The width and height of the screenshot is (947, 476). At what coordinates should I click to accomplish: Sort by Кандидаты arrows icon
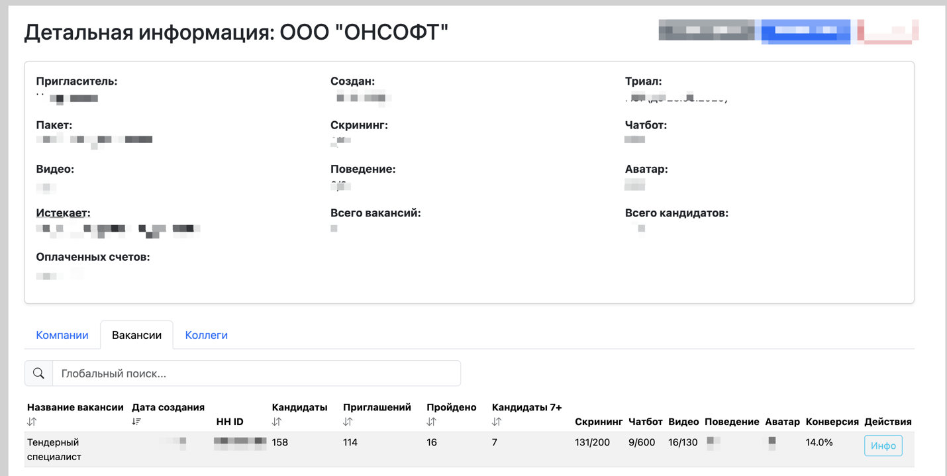tap(277, 422)
